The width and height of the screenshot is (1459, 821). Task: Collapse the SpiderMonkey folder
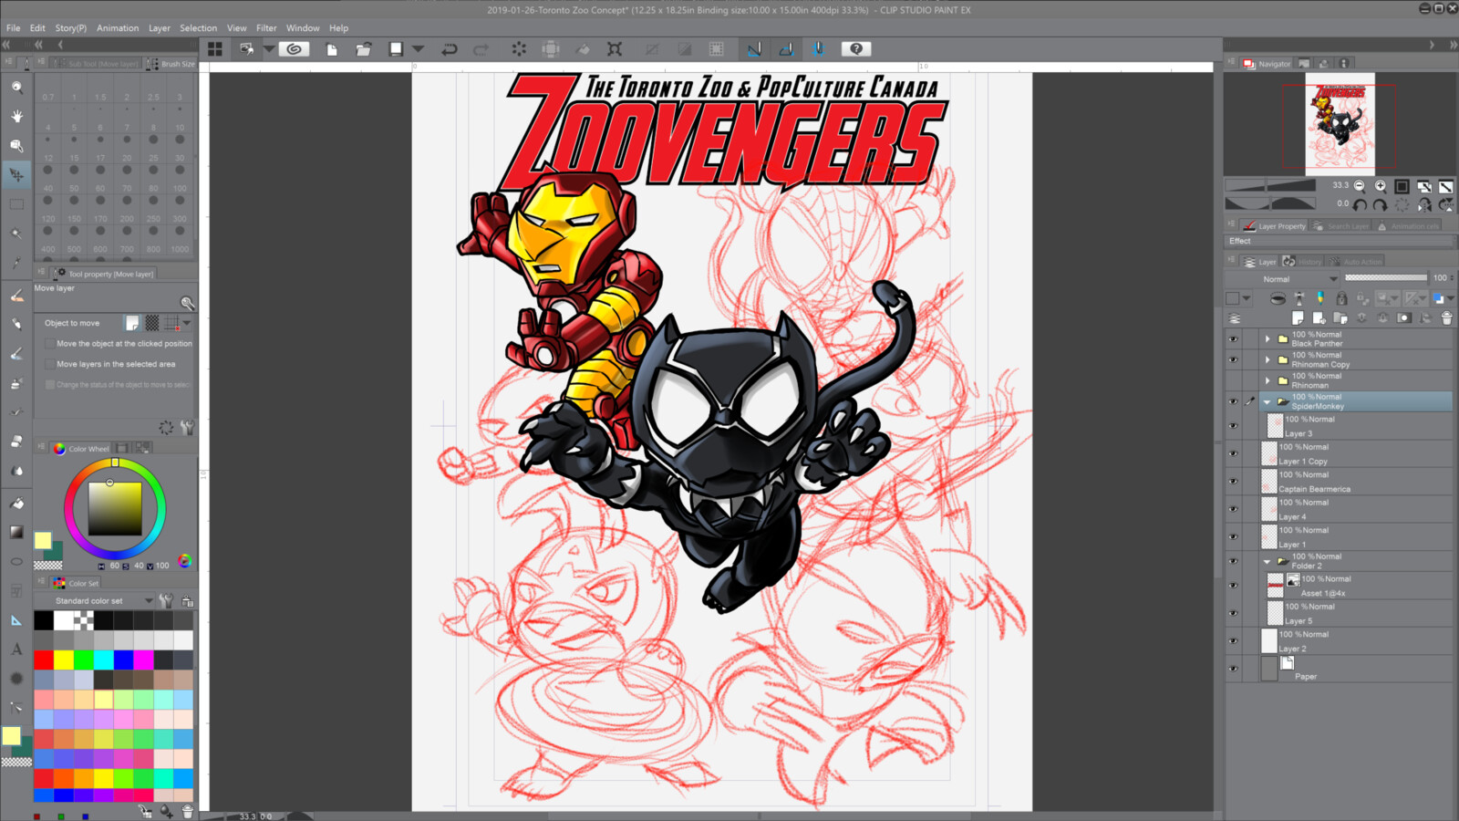(1267, 401)
